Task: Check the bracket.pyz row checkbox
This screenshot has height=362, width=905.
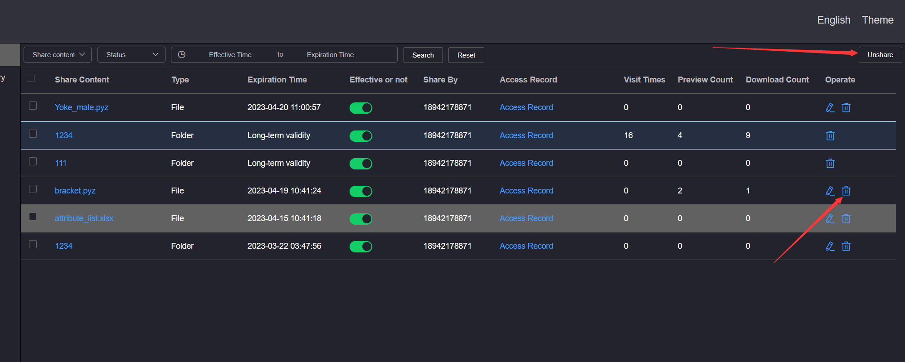Action: [33, 189]
